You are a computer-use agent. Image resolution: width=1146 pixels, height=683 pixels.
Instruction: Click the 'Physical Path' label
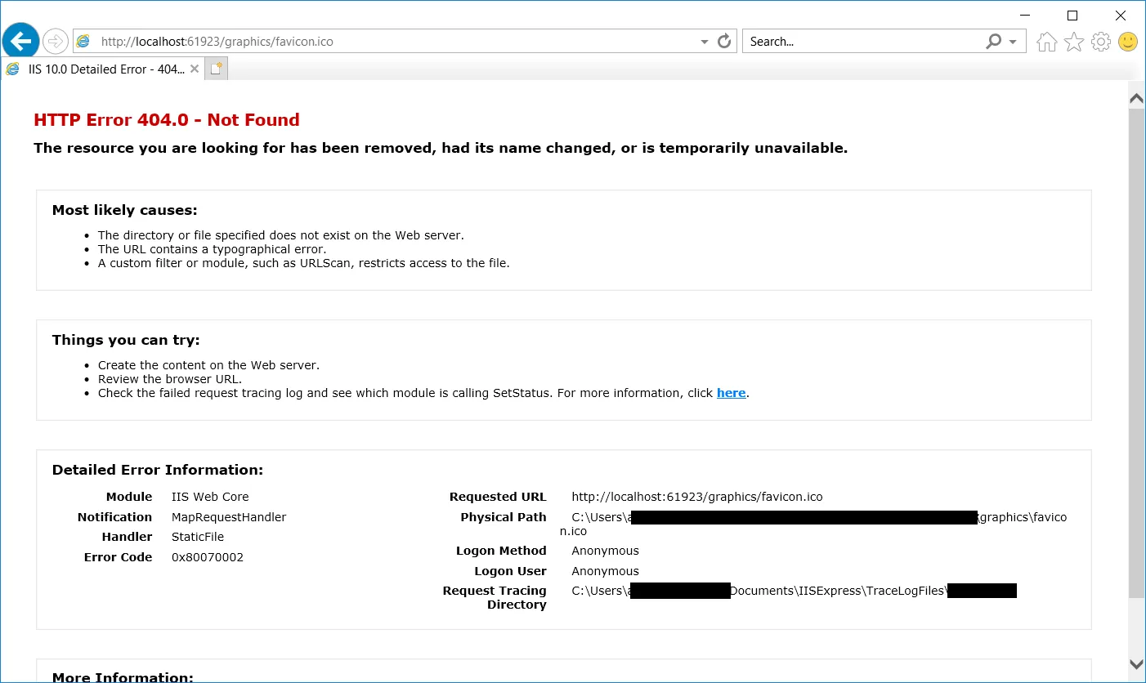pyautogui.click(x=504, y=517)
